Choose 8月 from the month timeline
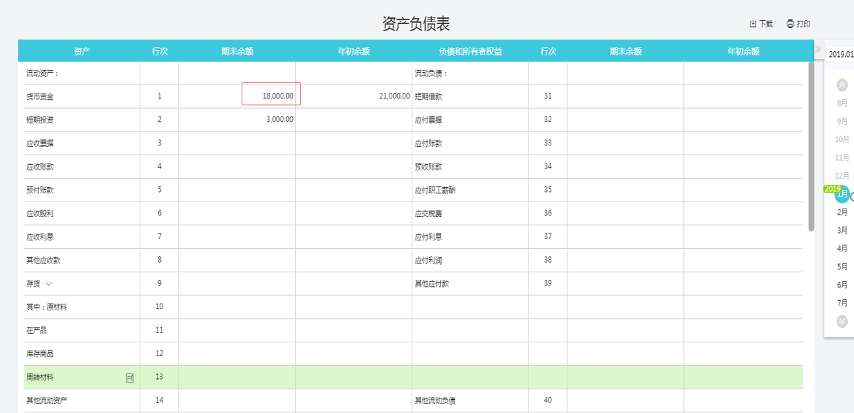Viewport: 854px width, 413px height. click(x=842, y=103)
